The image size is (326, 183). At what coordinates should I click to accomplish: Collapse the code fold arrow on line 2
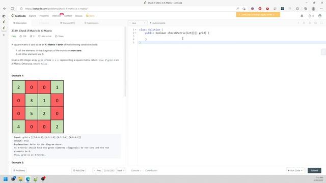point(135,33)
